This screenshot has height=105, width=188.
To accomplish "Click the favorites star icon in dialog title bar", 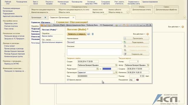I will (x=49, y=25).
